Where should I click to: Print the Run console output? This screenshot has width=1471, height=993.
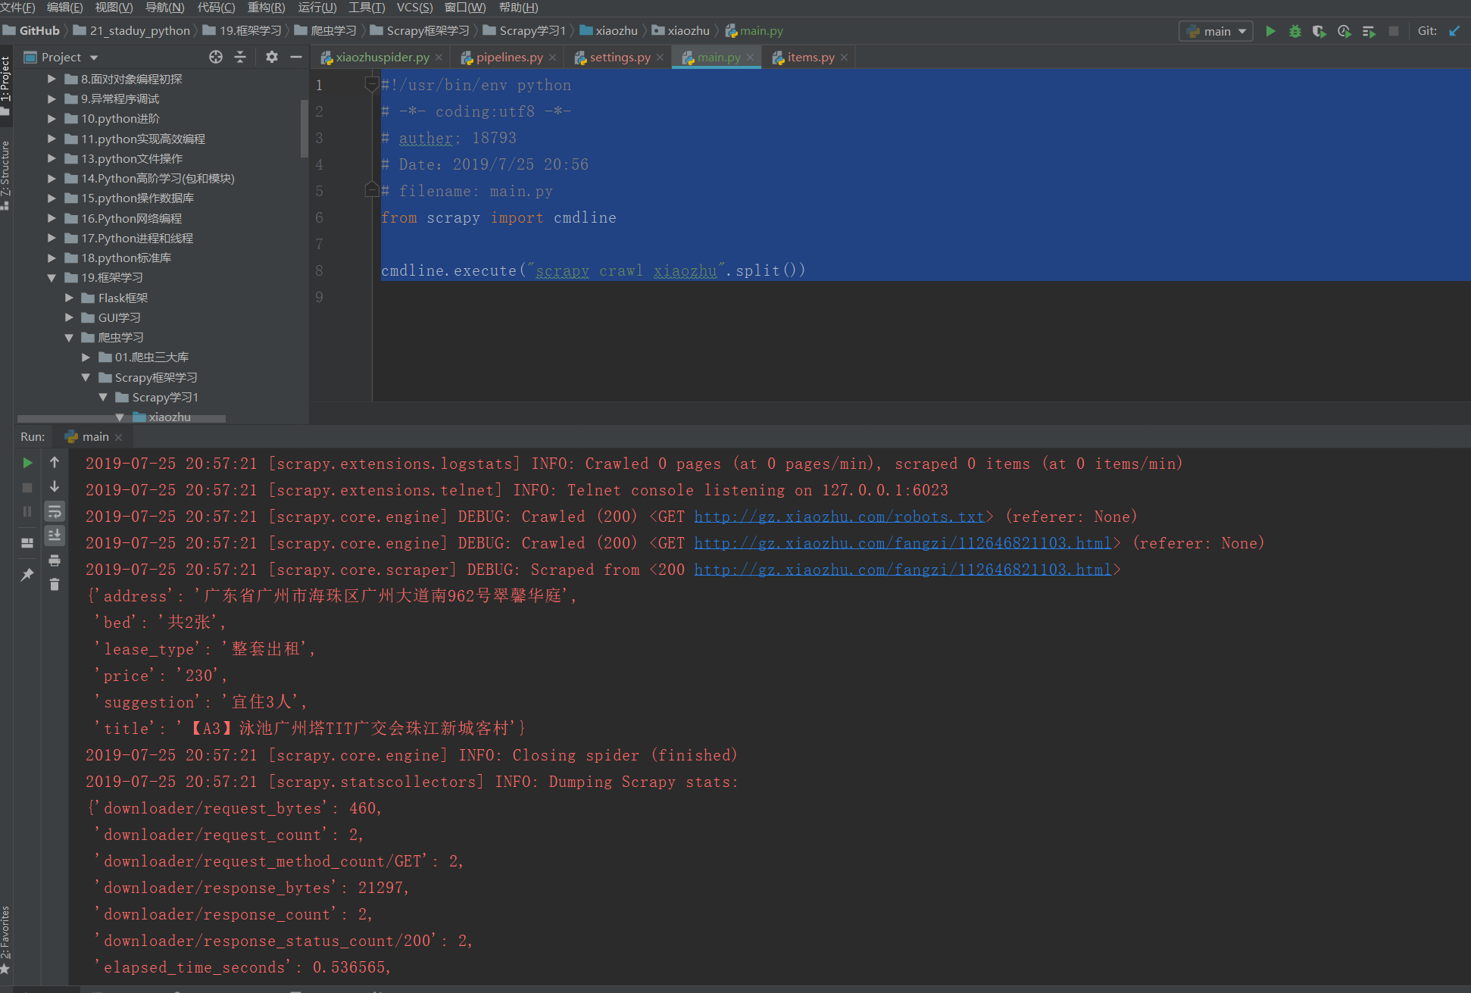coord(55,561)
